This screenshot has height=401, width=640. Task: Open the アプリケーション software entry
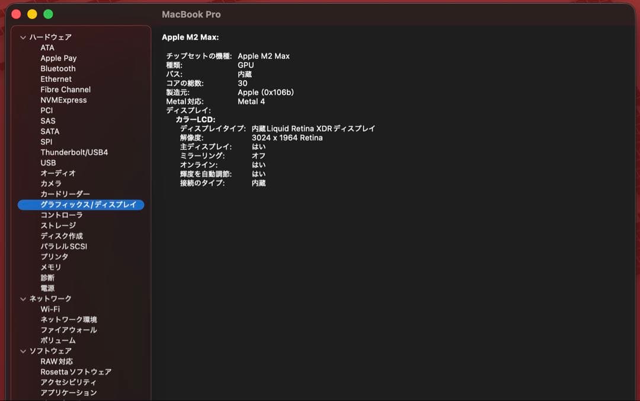[68, 393]
